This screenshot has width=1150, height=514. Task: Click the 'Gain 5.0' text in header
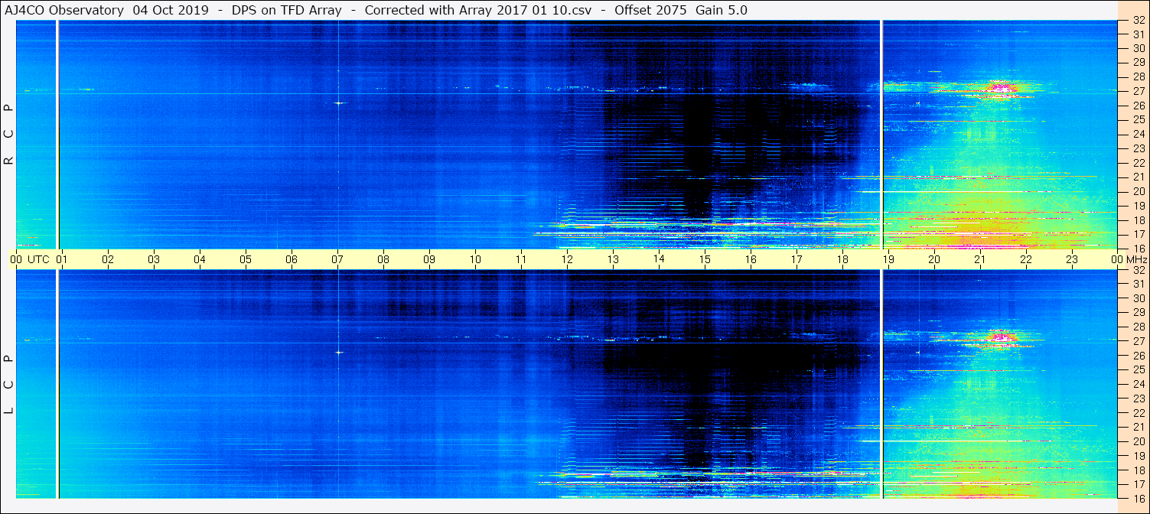[721, 10]
